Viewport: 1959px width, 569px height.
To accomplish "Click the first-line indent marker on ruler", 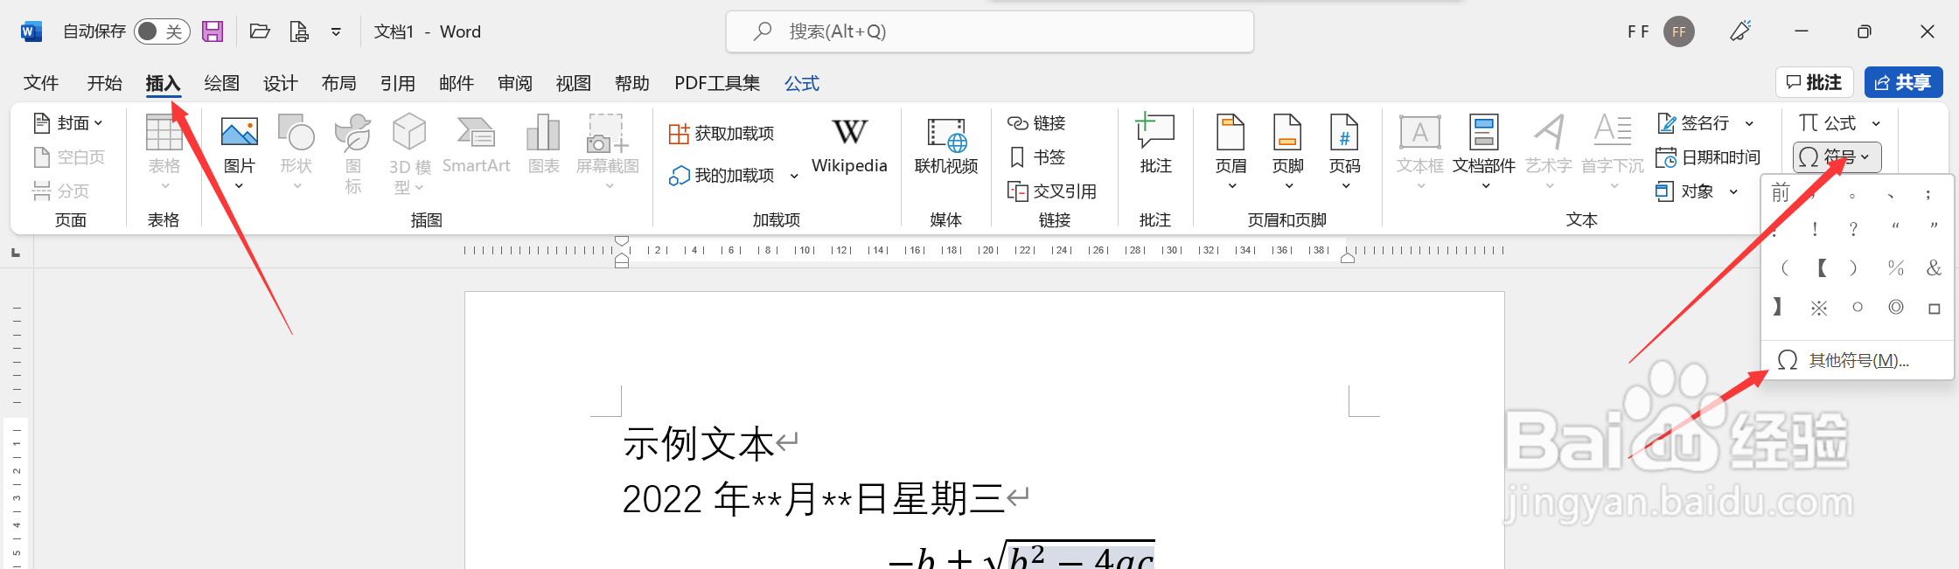I will pos(622,241).
